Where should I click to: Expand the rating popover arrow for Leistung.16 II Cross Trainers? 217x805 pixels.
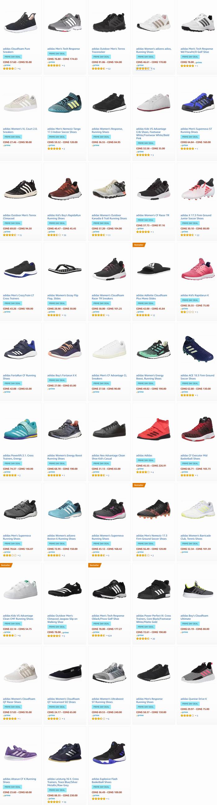(x=62, y=802)
